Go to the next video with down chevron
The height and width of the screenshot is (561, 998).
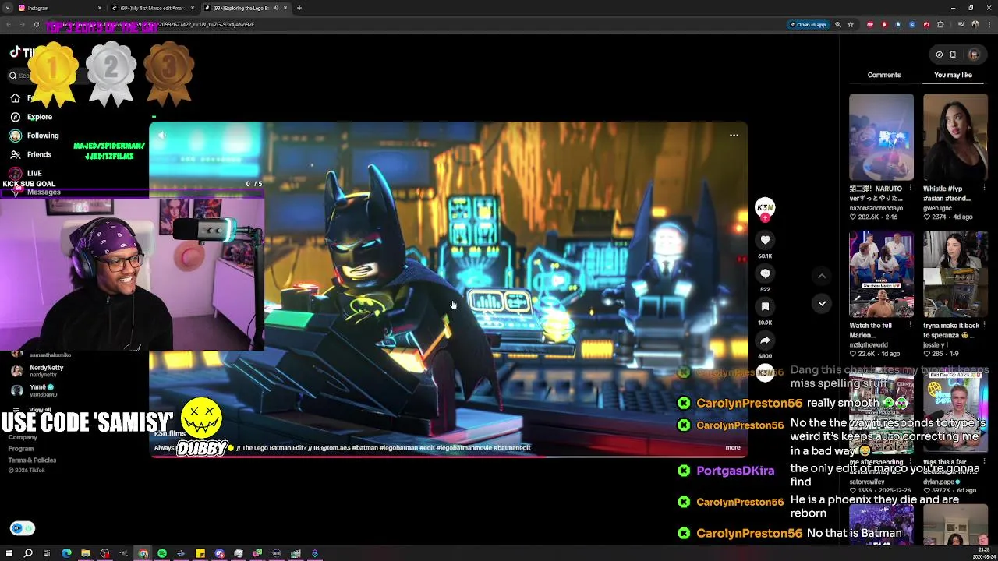[x=822, y=303]
